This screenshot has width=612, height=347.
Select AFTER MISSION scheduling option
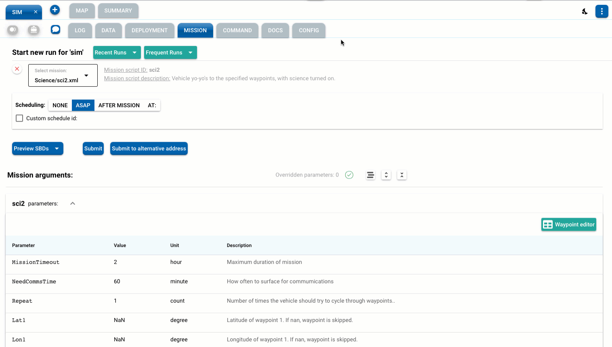coord(119,105)
